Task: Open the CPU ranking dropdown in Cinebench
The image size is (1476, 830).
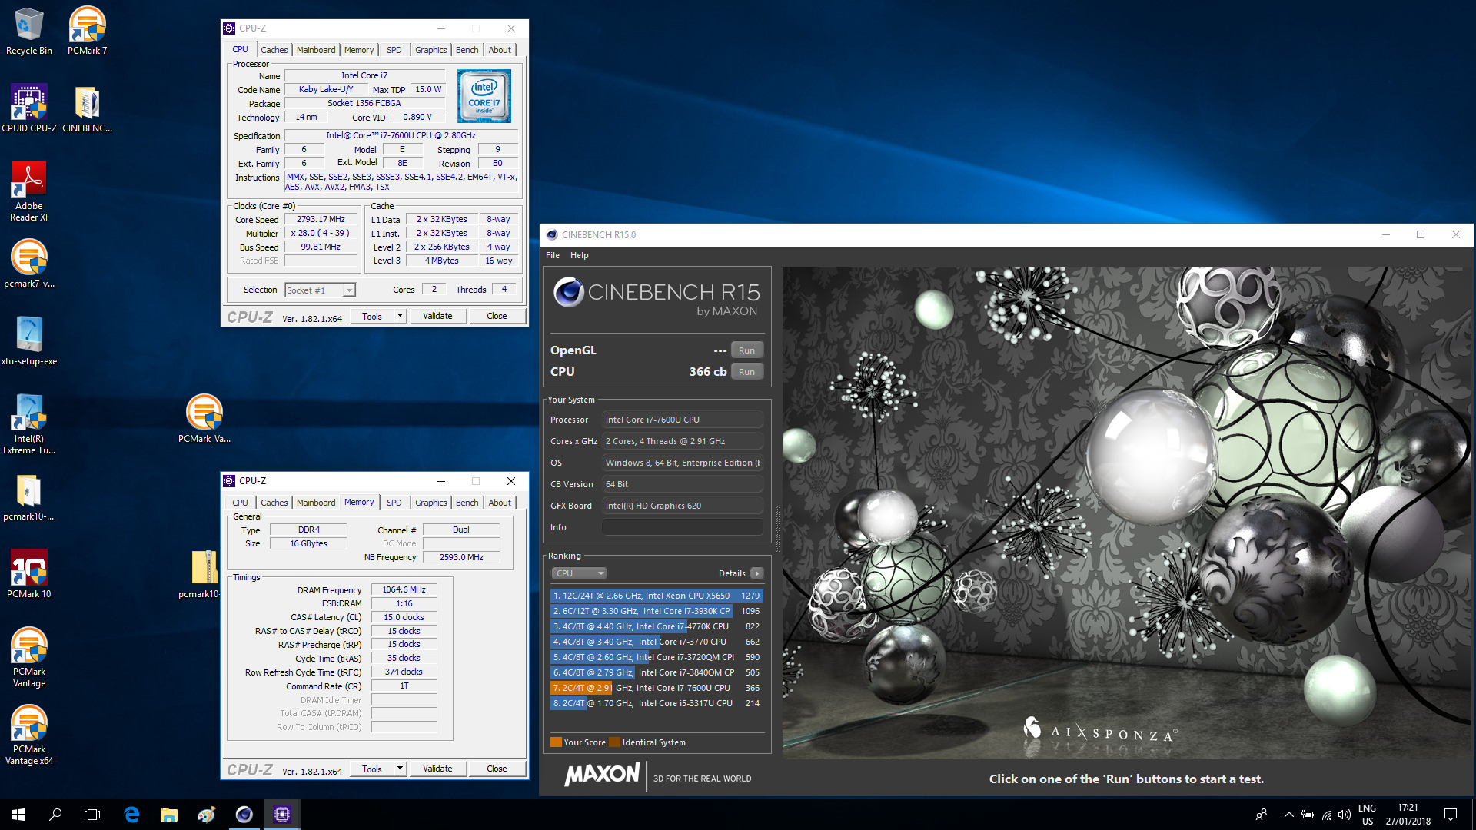Action: 579,573
